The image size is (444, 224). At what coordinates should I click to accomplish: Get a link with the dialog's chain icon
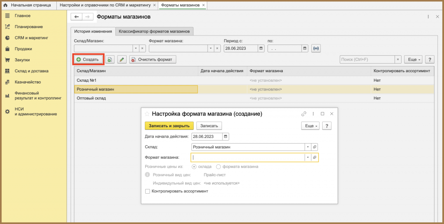click(x=304, y=114)
